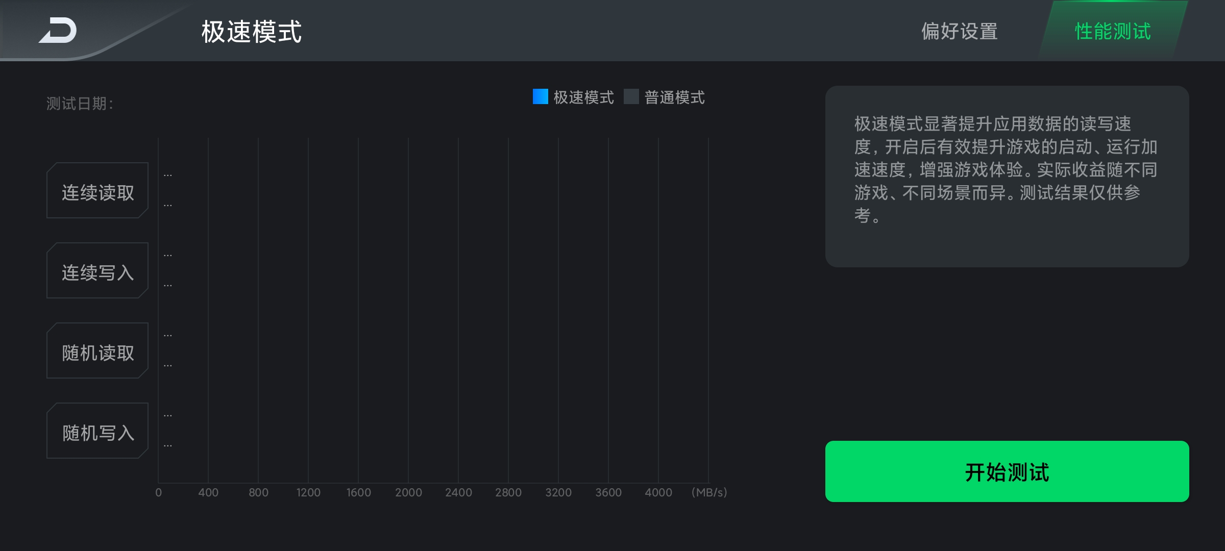Image resolution: width=1225 pixels, height=551 pixels.
Task: Select the 连续读取 test item
Action: click(97, 191)
